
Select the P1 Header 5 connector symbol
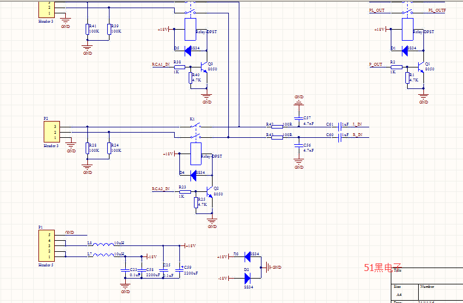pos(47,245)
